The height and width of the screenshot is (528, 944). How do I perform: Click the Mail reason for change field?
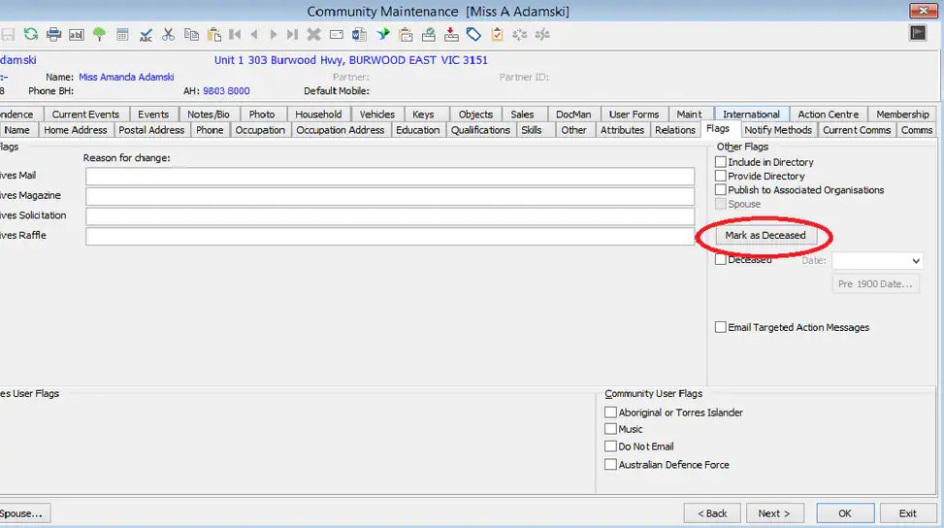390,177
